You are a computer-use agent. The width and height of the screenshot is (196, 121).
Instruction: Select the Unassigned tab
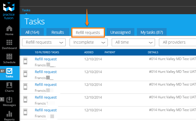click(120, 32)
